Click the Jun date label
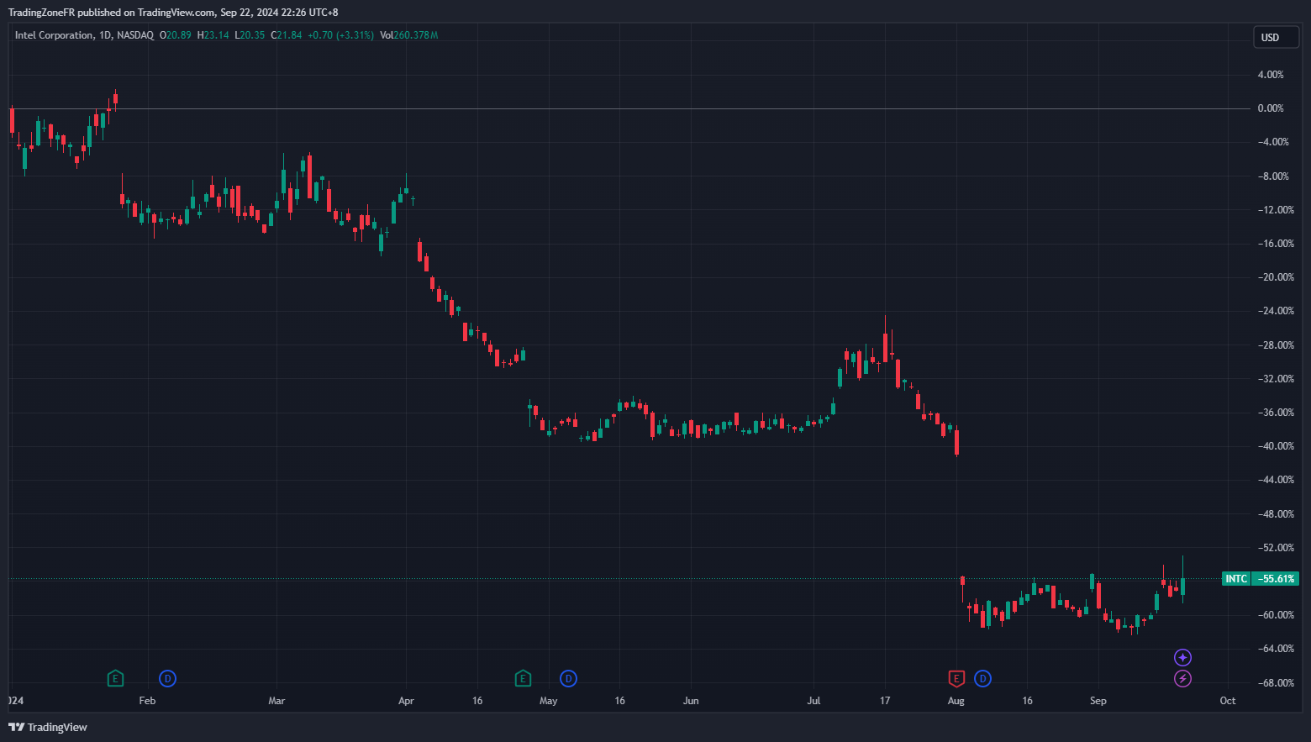Viewport: 1311px width, 742px height. (x=691, y=701)
